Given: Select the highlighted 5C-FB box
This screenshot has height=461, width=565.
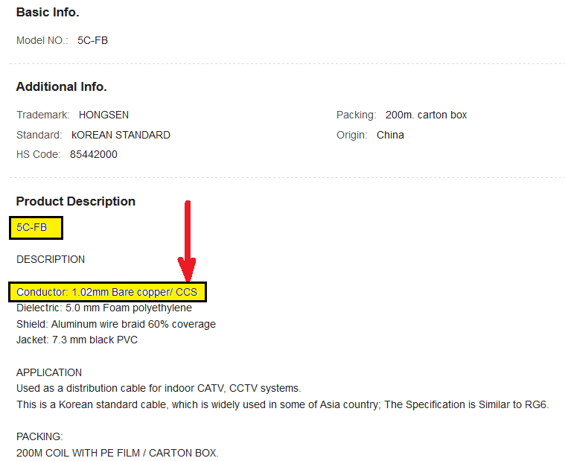Looking at the screenshot, I should pyautogui.click(x=36, y=228).
